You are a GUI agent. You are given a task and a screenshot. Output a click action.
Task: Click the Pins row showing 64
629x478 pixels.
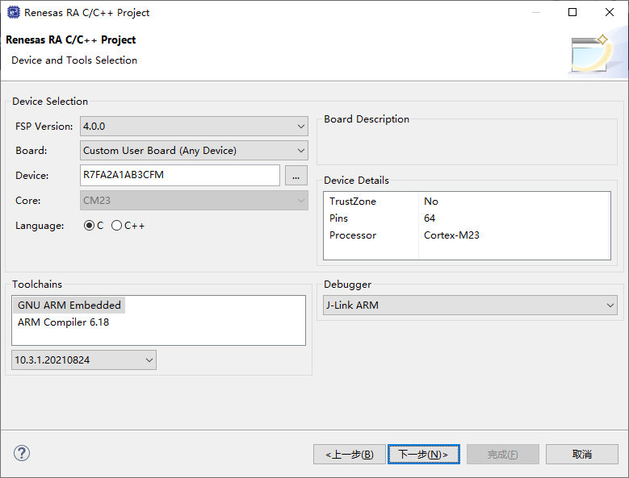pyautogui.click(x=467, y=218)
